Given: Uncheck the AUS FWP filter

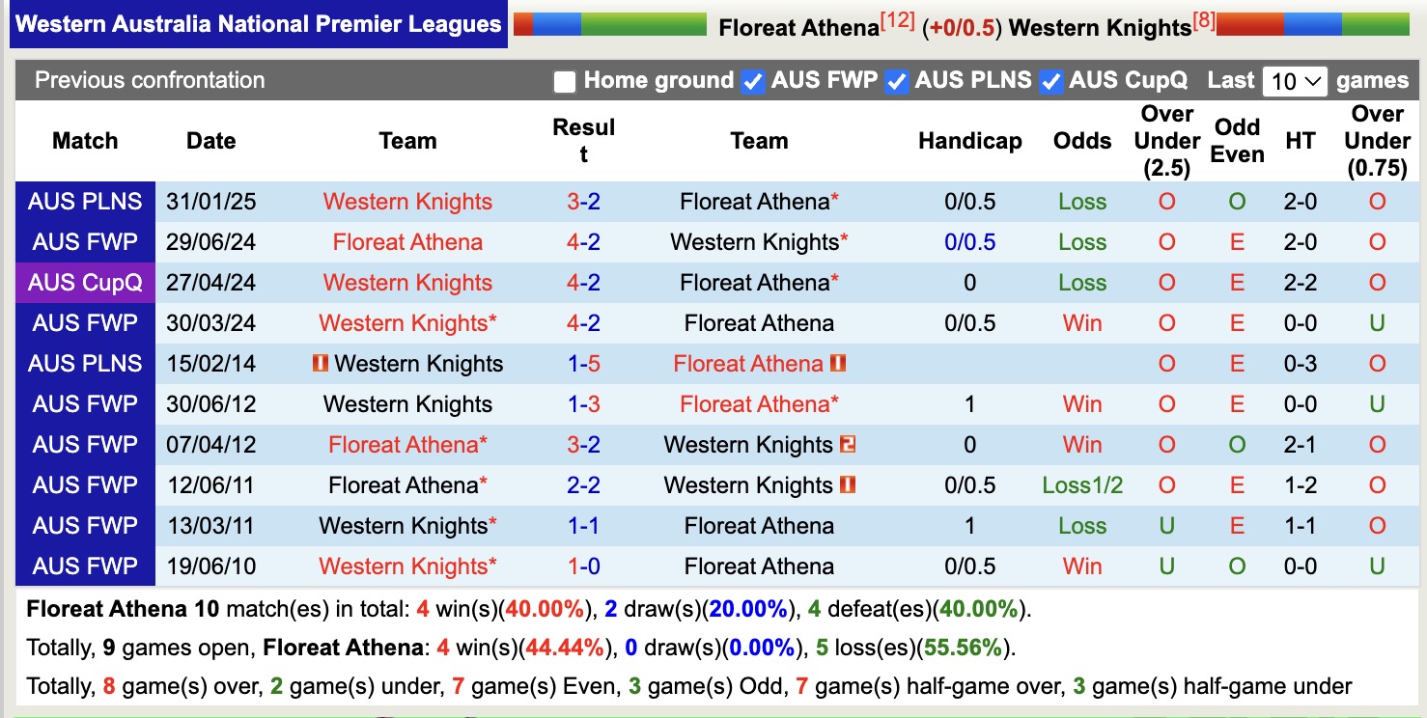Looking at the screenshot, I should coord(752,81).
